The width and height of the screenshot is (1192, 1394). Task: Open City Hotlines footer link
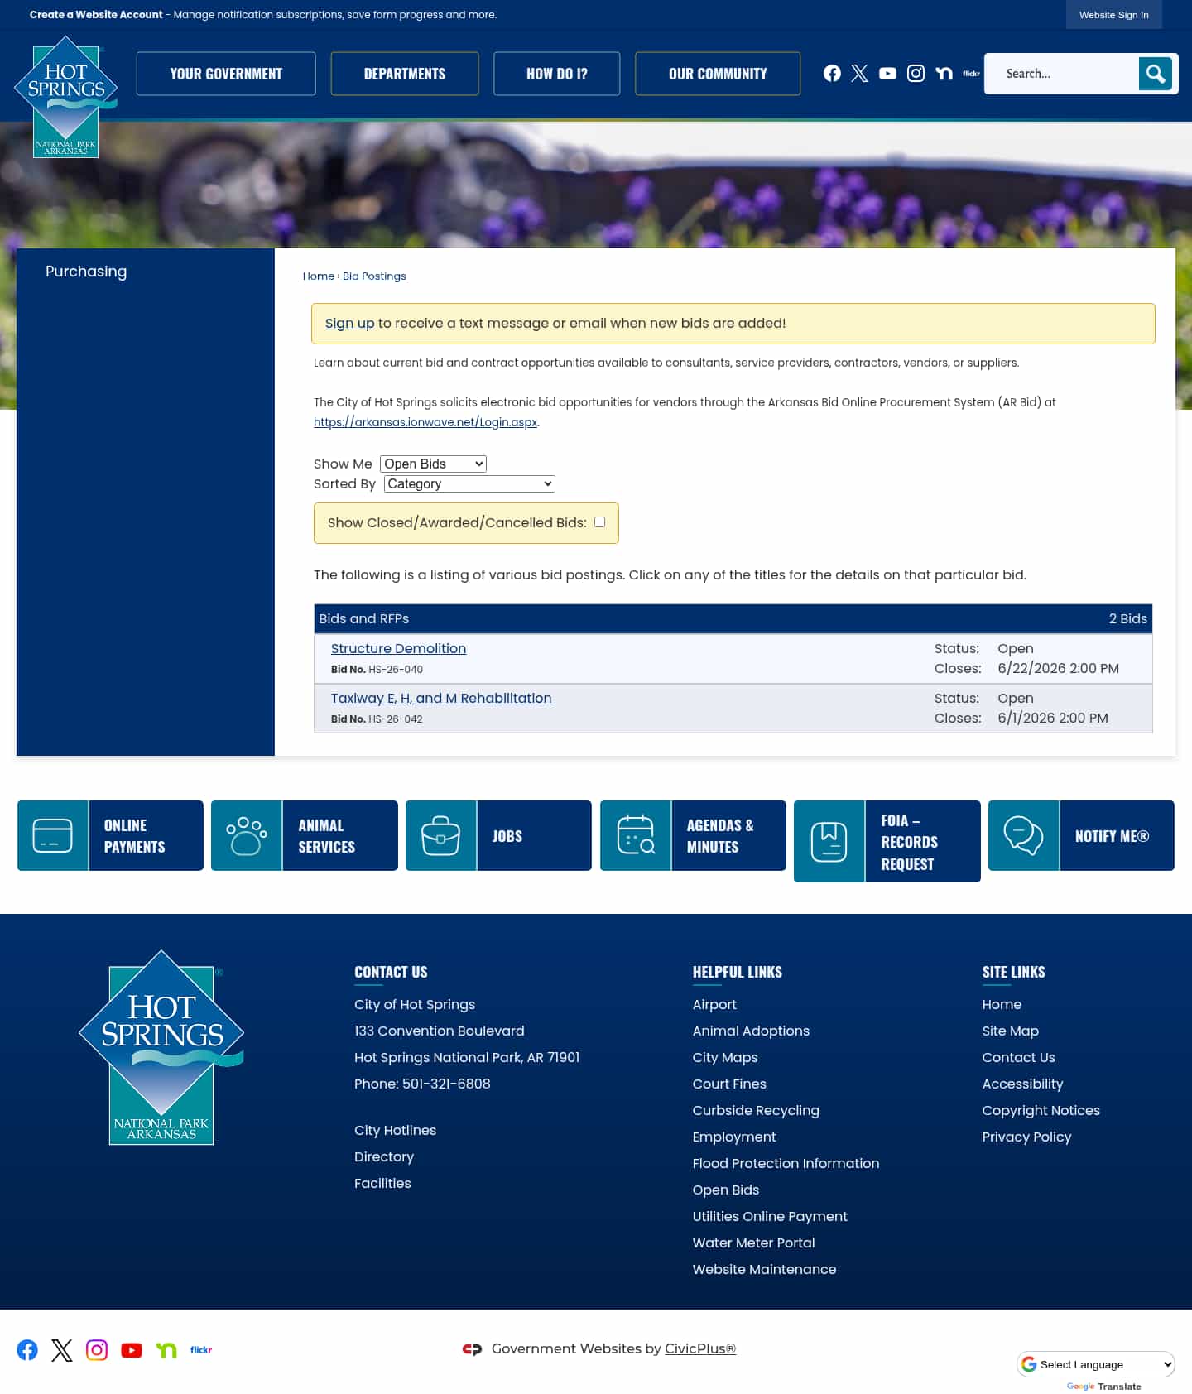click(395, 1131)
